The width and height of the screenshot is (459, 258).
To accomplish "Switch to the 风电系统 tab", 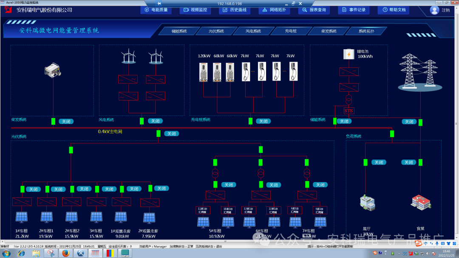I will pyautogui.click(x=253, y=31).
